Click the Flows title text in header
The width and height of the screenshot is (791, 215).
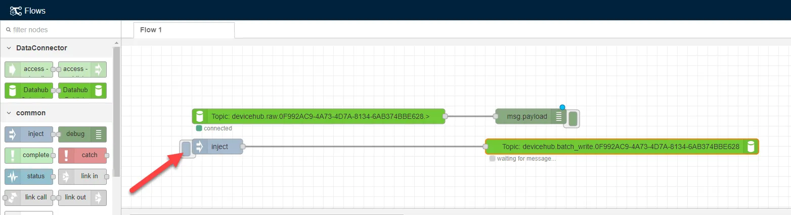[x=35, y=10]
